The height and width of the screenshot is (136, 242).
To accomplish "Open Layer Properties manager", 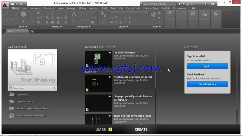I will 103,17.
